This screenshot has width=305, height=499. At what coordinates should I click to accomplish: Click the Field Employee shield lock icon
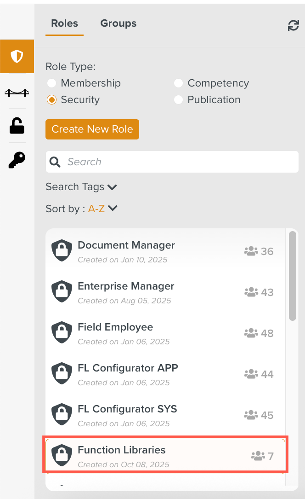pos(62,332)
